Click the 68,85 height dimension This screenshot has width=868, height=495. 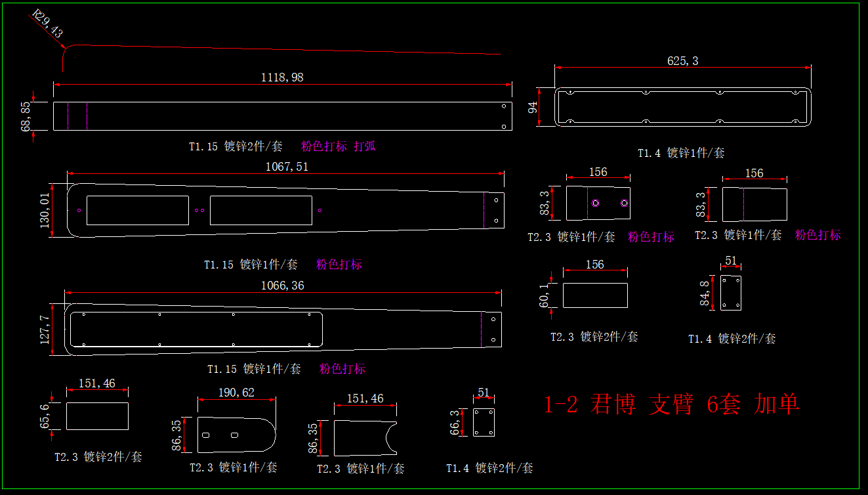(26, 116)
